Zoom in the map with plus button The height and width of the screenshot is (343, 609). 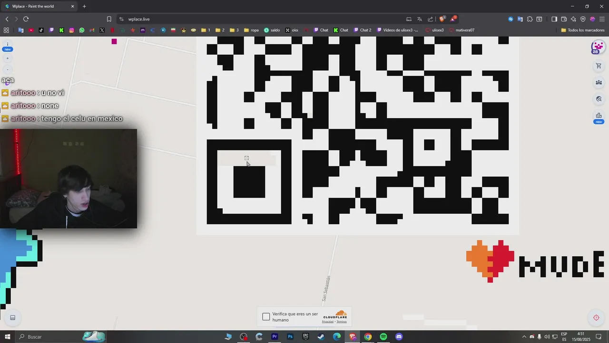[x=7, y=58]
